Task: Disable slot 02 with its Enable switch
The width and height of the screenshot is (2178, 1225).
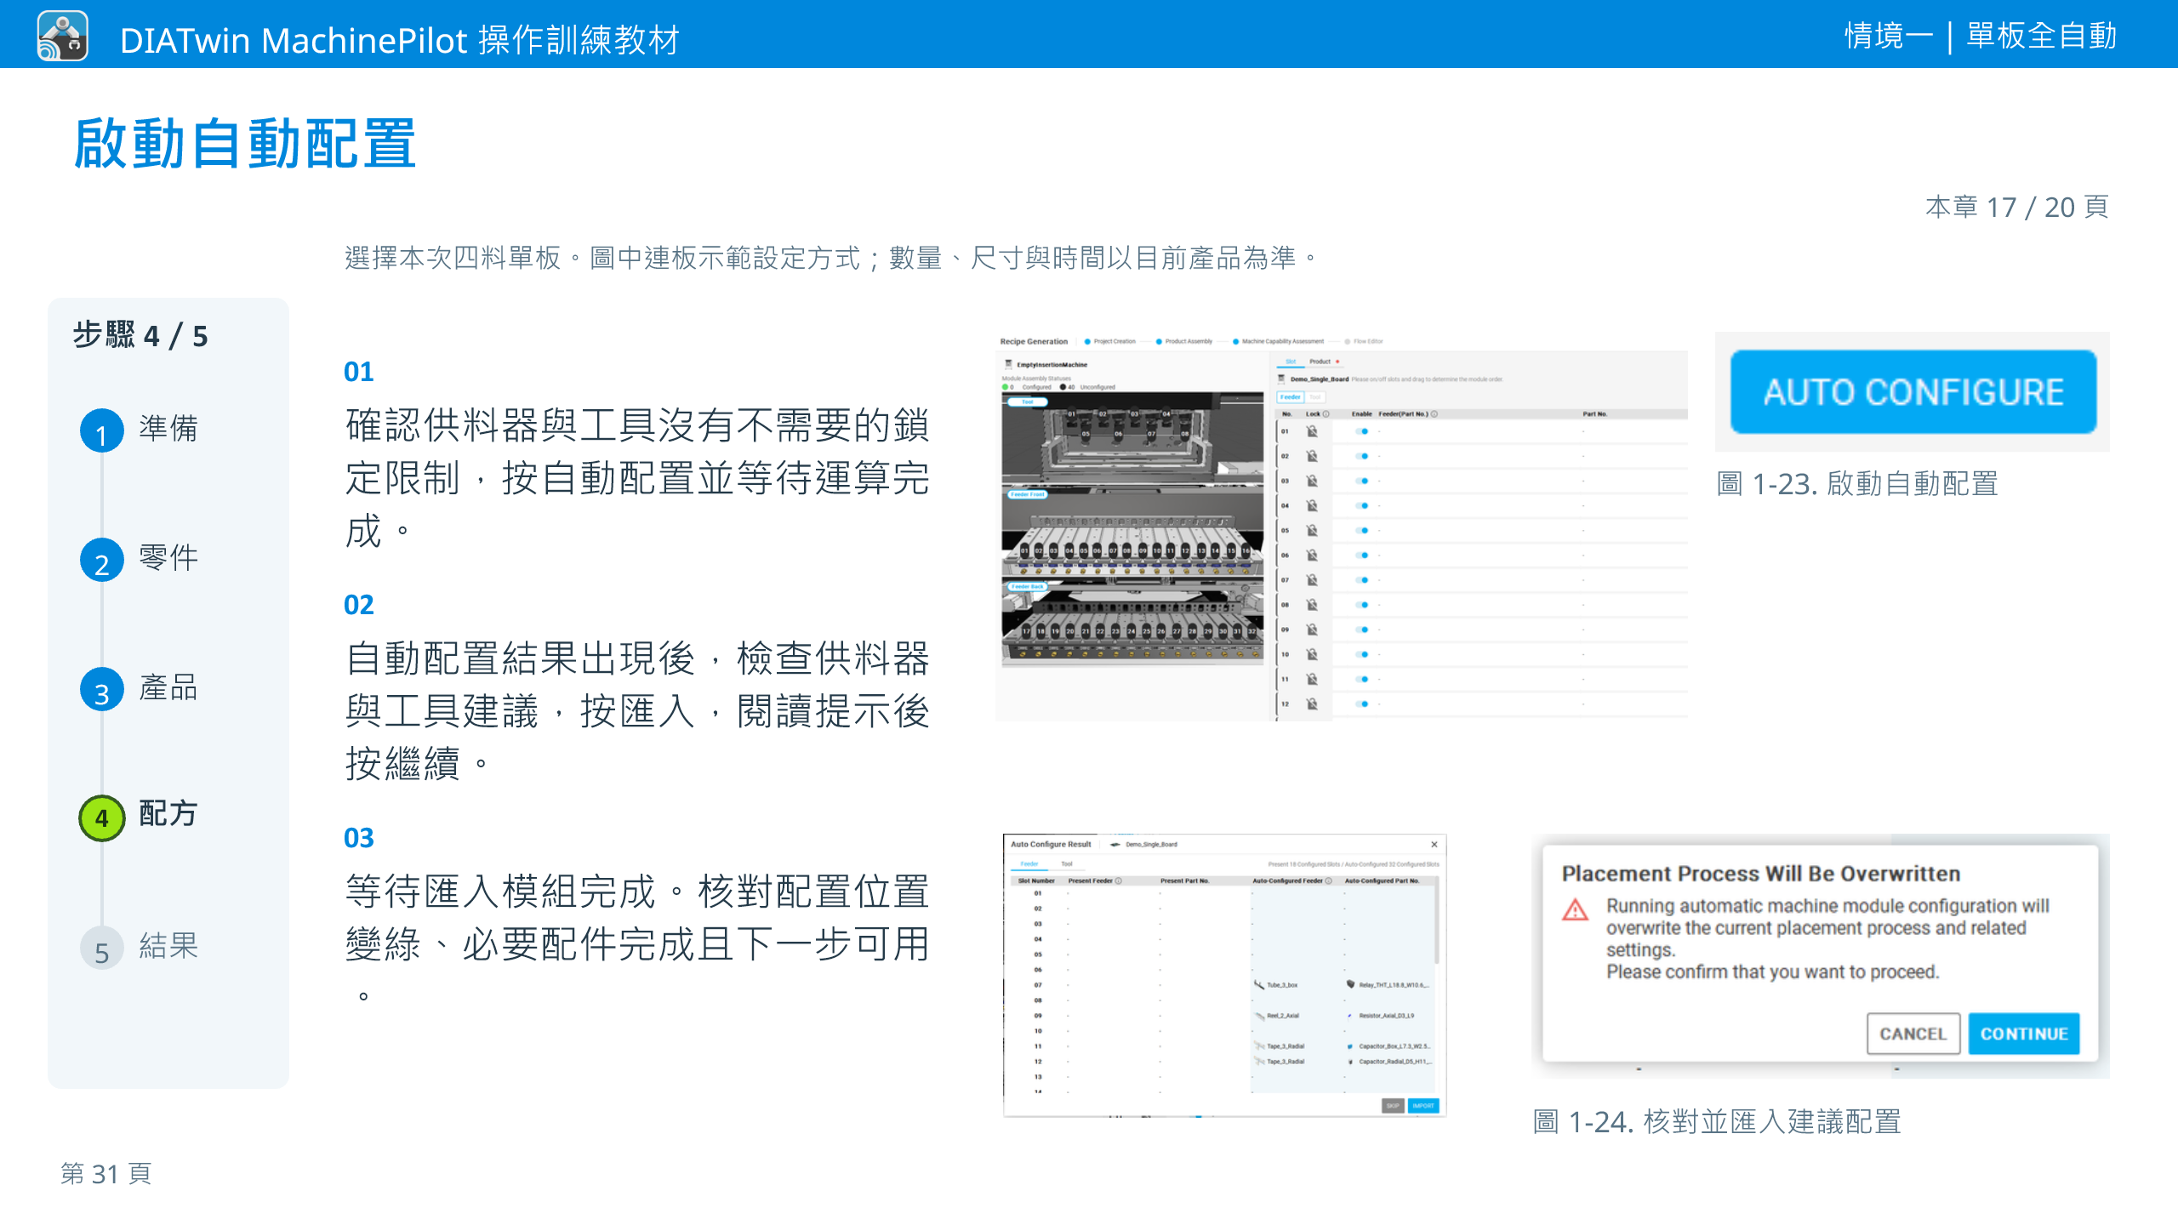Action: point(1363,456)
